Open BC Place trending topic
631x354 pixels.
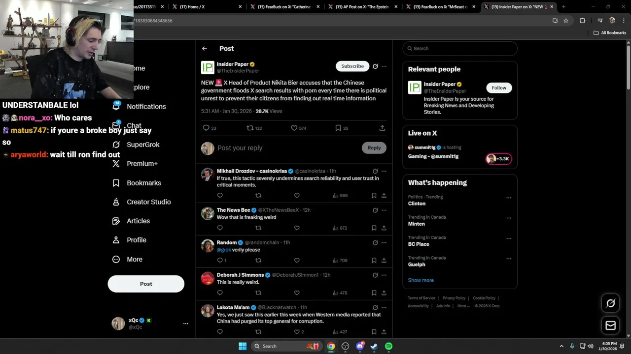tap(419, 244)
